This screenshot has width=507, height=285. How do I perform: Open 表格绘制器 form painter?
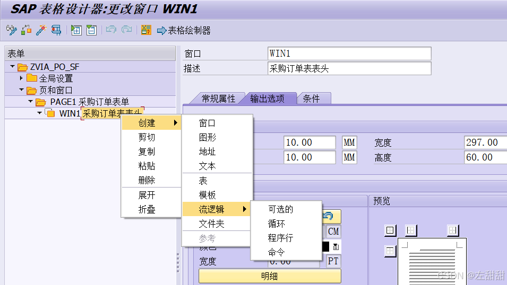pyautogui.click(x=184, y=30)
